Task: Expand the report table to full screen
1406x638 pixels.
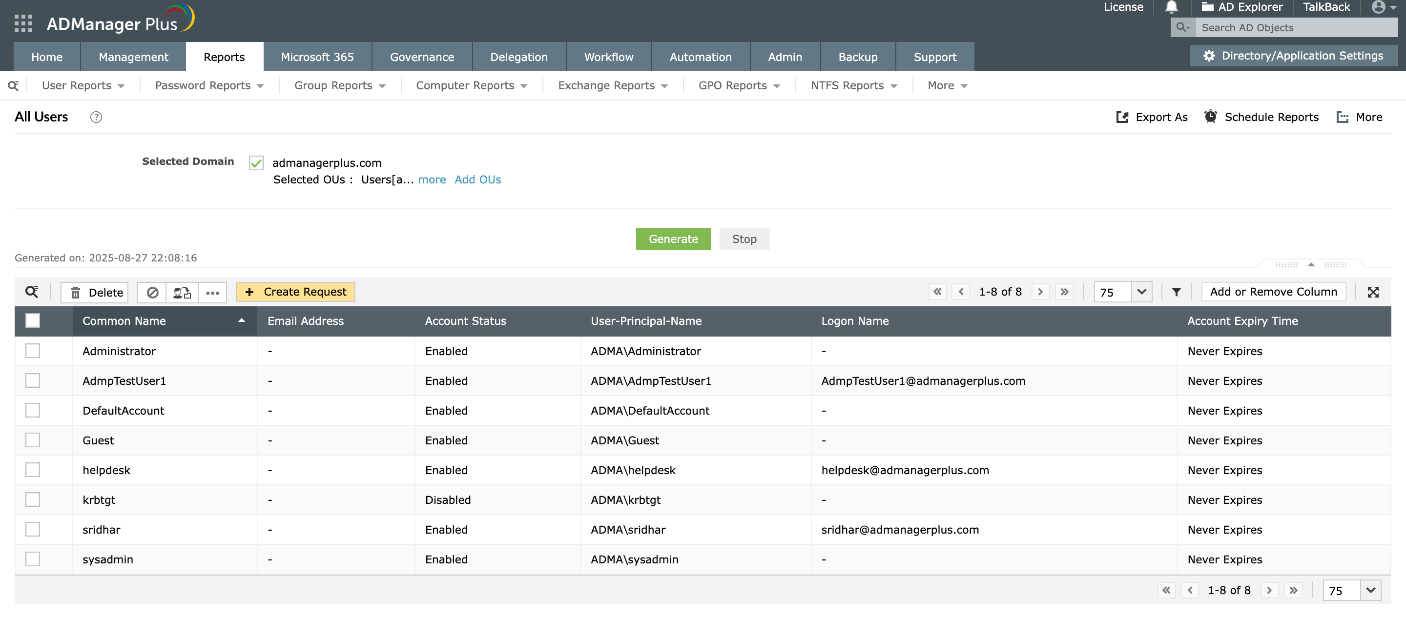Action: point(1374,292)
